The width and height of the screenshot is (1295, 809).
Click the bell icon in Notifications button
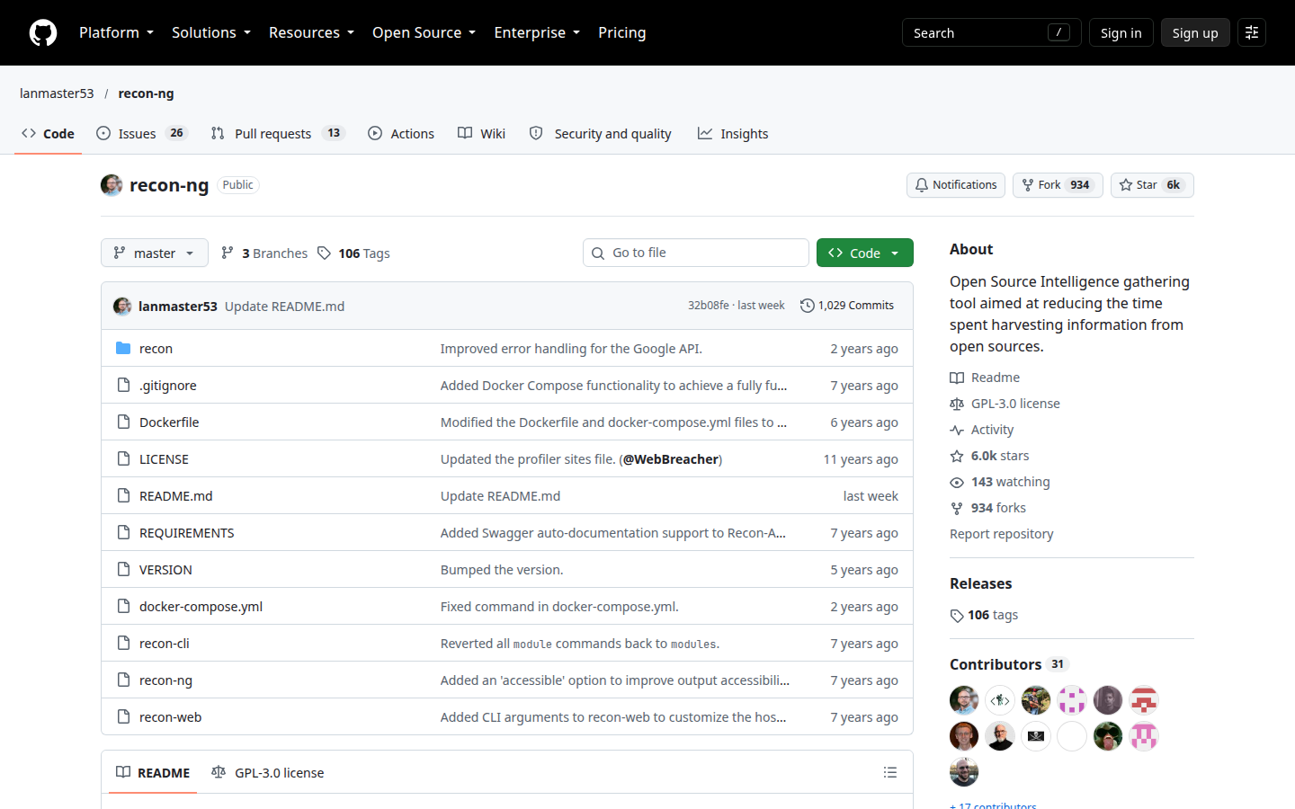pyautogui.click(x=922, y=185)
